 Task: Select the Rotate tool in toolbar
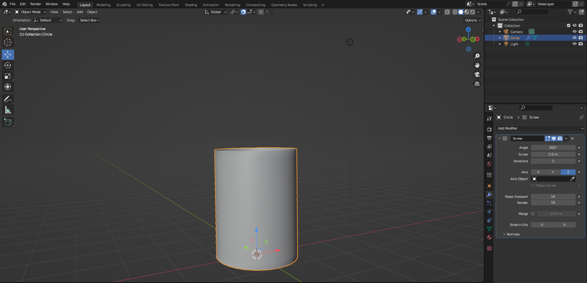point(8,65)
